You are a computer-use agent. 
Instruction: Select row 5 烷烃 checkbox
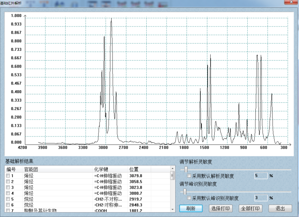(8, 199)
